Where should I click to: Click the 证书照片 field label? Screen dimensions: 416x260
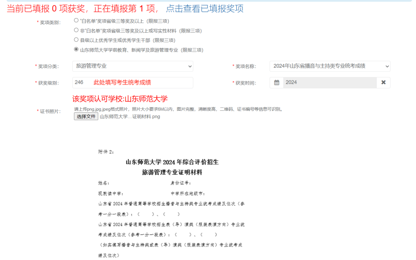[50, 112]
